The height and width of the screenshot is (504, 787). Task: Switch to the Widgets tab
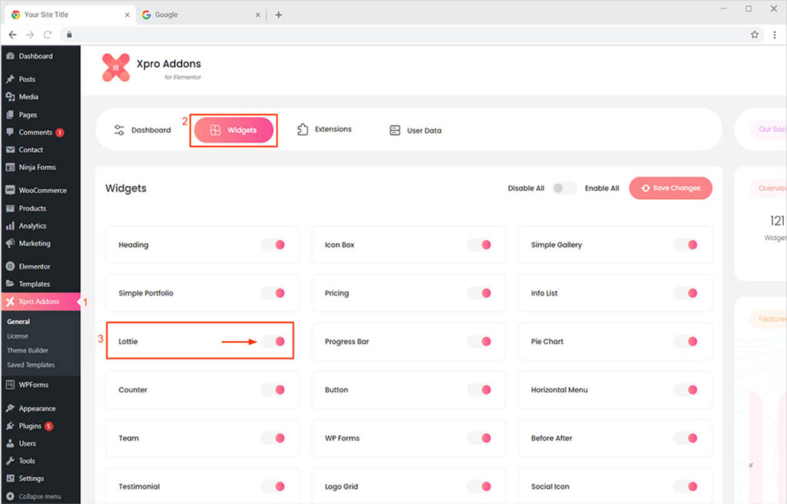(x=234, y=130)
